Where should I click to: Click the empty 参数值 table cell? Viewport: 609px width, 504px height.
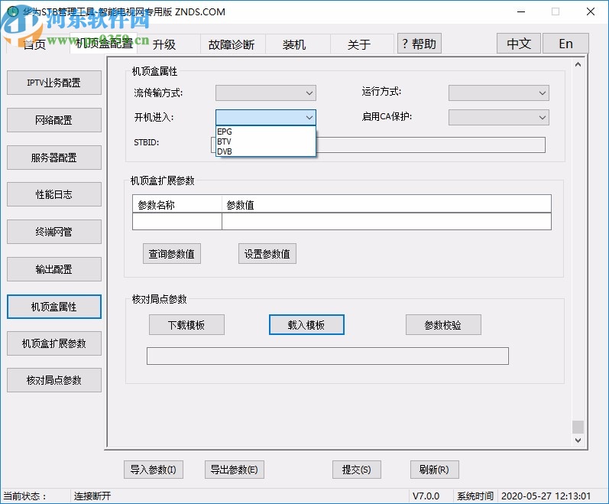(386, 222)
